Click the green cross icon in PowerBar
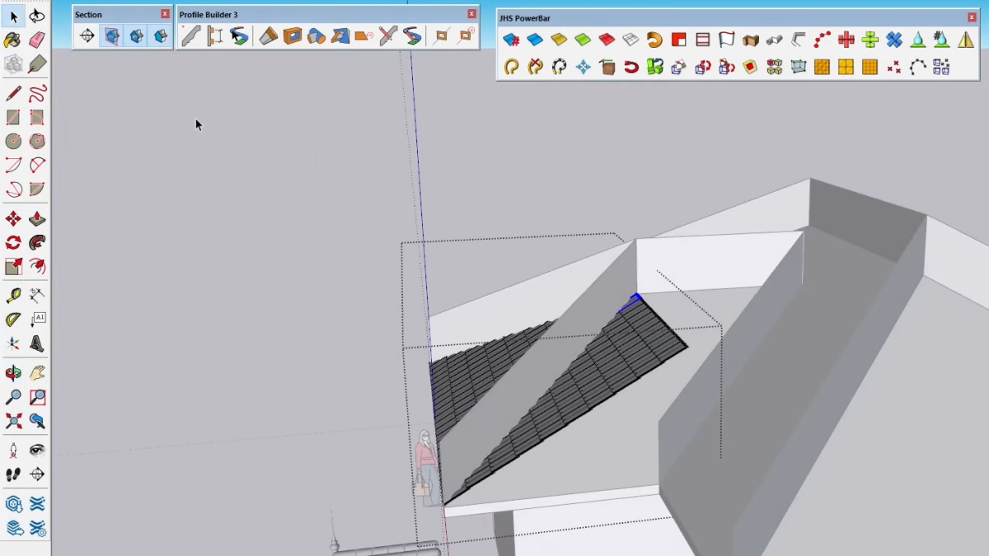 tap(869, 40)
